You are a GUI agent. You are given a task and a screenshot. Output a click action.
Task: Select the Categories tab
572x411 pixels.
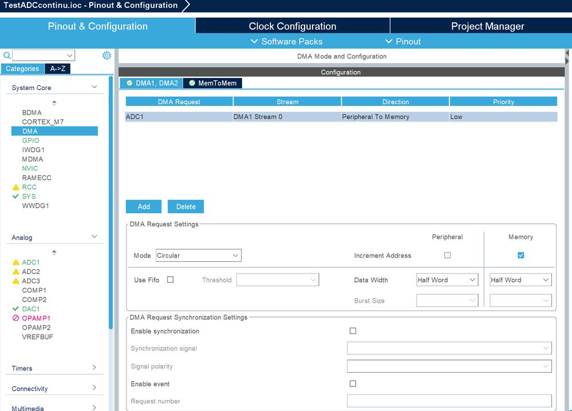(x=22, y=69)
